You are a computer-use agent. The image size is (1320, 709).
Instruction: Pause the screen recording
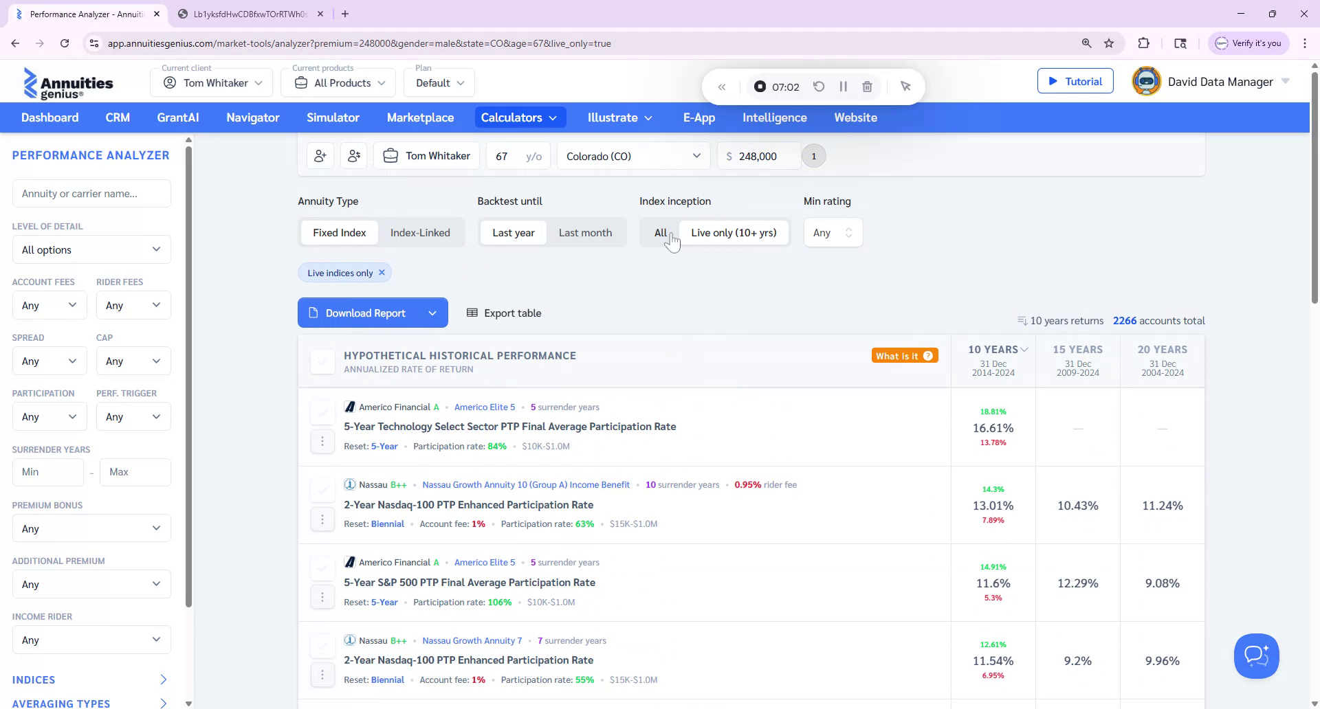pyautogui.click(x=844, y=87)
